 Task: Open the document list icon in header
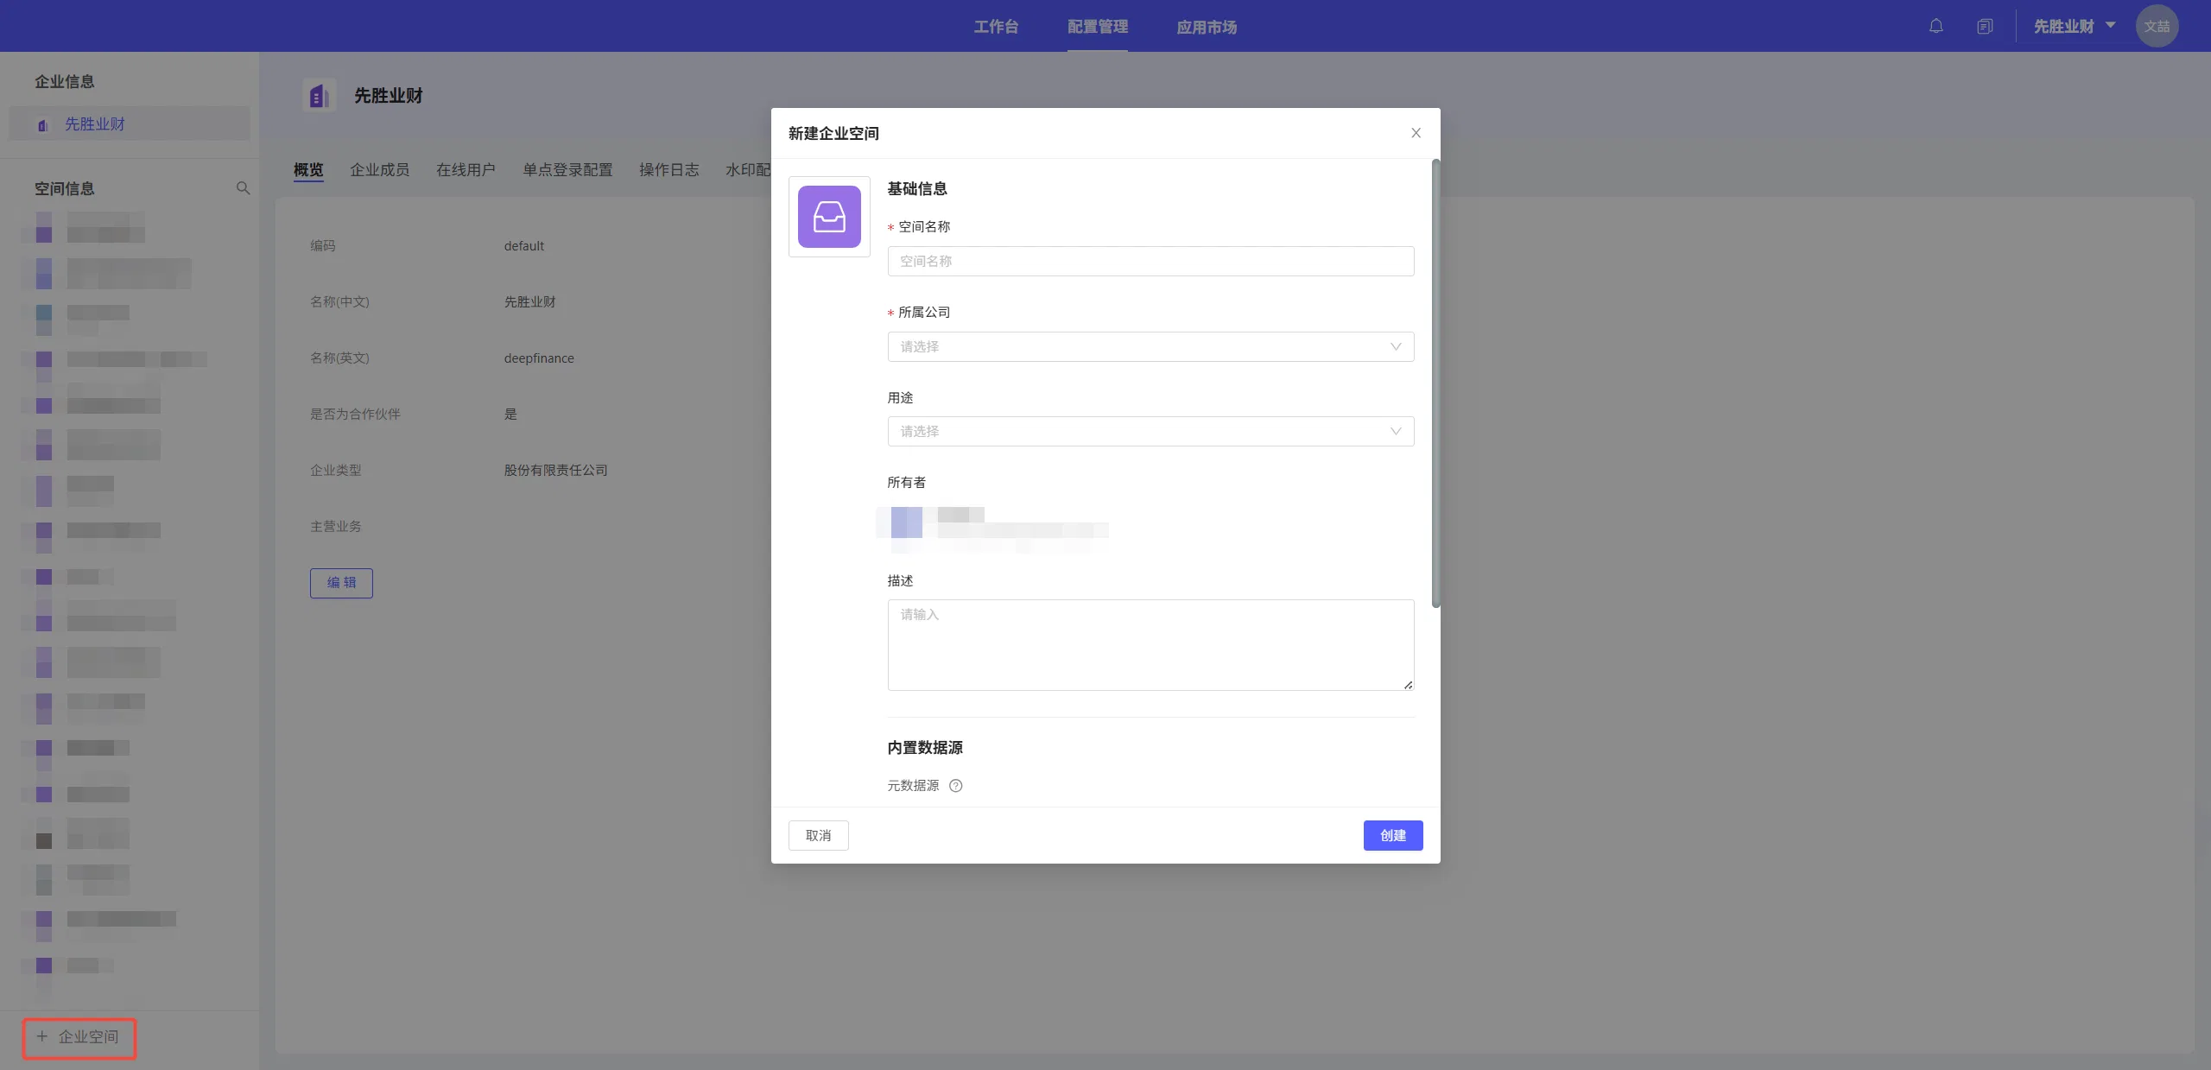click(1985, 26)
